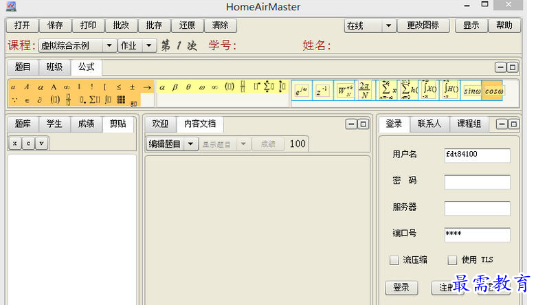
Task: Insert the W_N^nk twiddle factor template
Action: 345,91
